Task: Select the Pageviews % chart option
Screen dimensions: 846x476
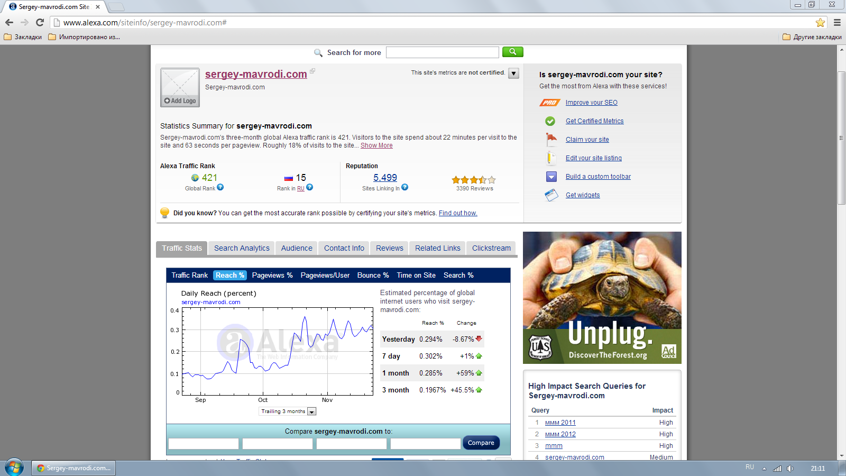Action: (272, 275)
